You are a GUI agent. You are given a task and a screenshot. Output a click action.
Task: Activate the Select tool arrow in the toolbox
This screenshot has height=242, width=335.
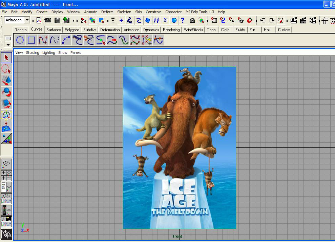pyautogui.click(x=6, y=58)
